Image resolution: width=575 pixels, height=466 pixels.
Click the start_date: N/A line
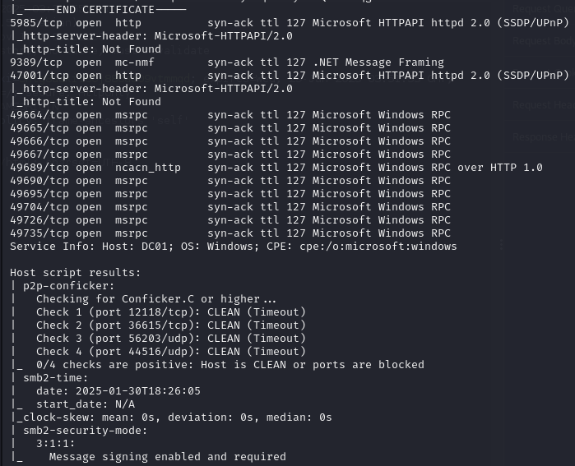[85, 404]
